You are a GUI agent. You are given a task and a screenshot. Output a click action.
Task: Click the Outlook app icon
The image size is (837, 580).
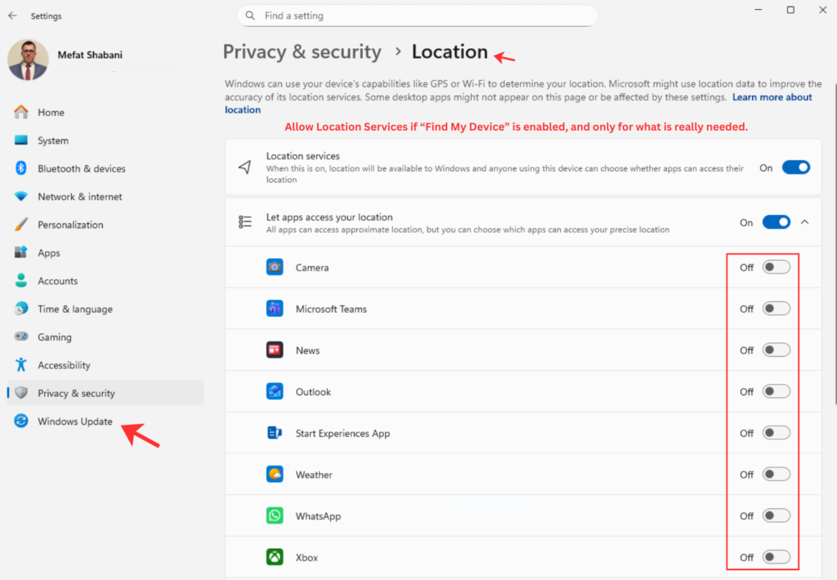coord(275,392)
